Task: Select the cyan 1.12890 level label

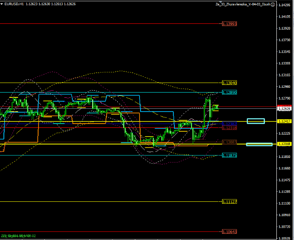Action: 230,92
